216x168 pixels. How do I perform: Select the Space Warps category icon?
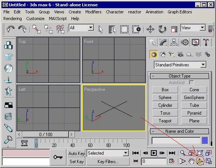coord(198,55)
